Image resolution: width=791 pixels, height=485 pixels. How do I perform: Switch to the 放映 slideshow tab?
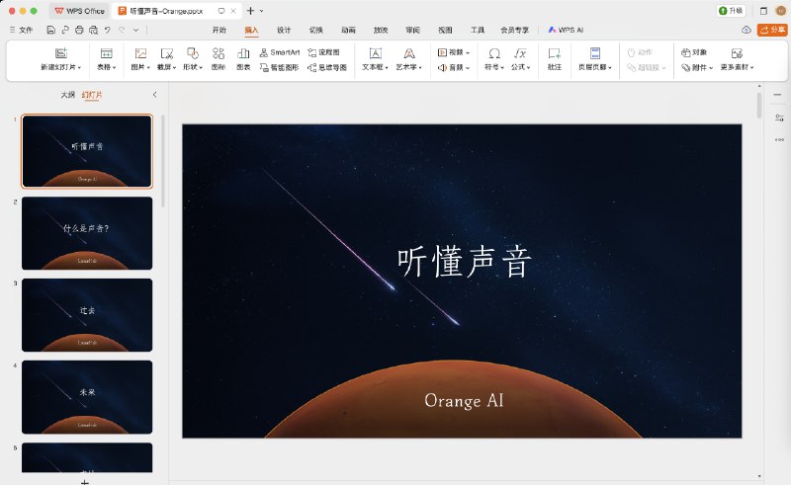coord(381,31)
